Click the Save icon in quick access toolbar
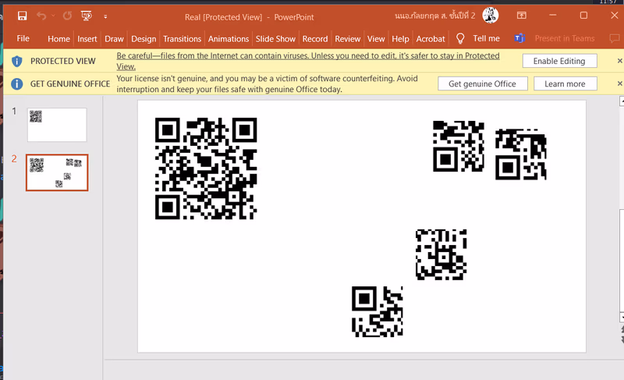Screen dimensions: 624x380 (23, 16)
